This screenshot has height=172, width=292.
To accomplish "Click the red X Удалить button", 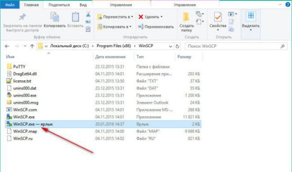I will click(x=148, y=17).
